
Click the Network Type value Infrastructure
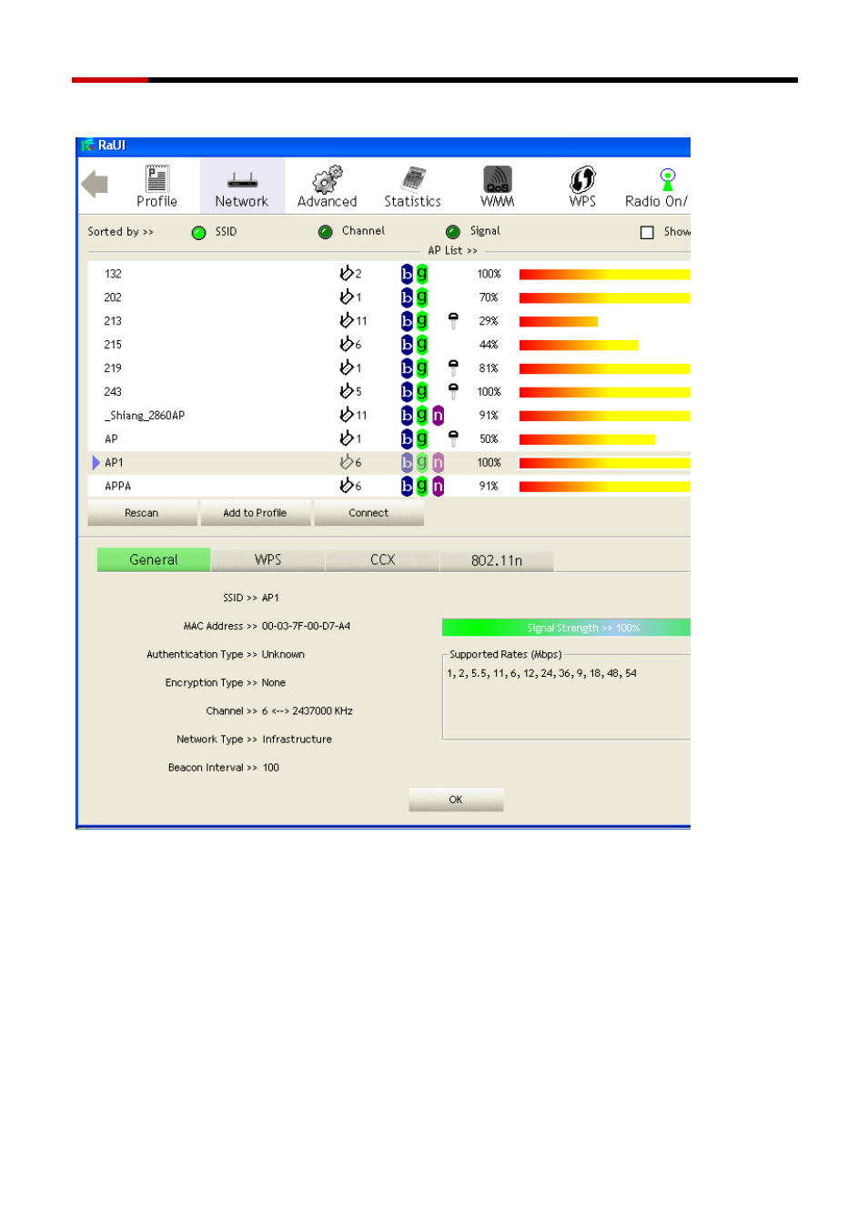click(298, 740)
